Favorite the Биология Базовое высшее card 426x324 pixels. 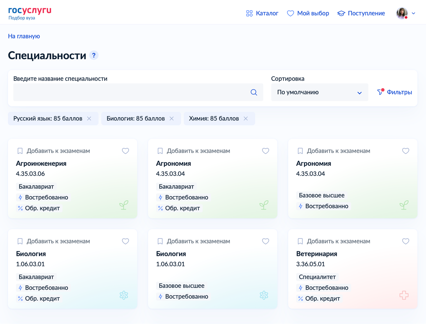[266, 241]
